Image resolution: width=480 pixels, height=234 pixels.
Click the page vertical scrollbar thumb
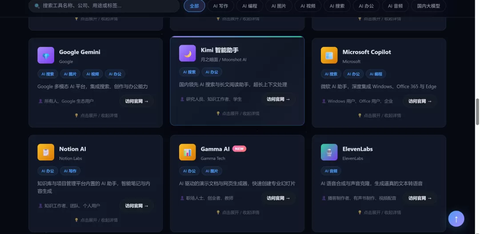point(477,112)
